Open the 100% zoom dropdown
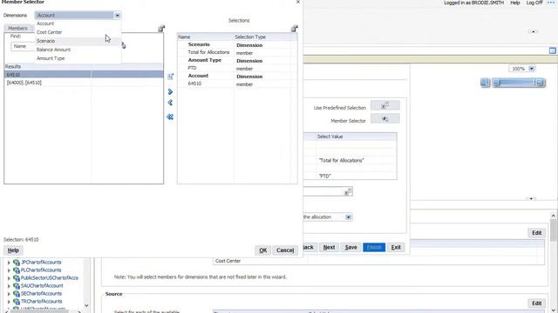558x313 pixels. pos(531,69)
